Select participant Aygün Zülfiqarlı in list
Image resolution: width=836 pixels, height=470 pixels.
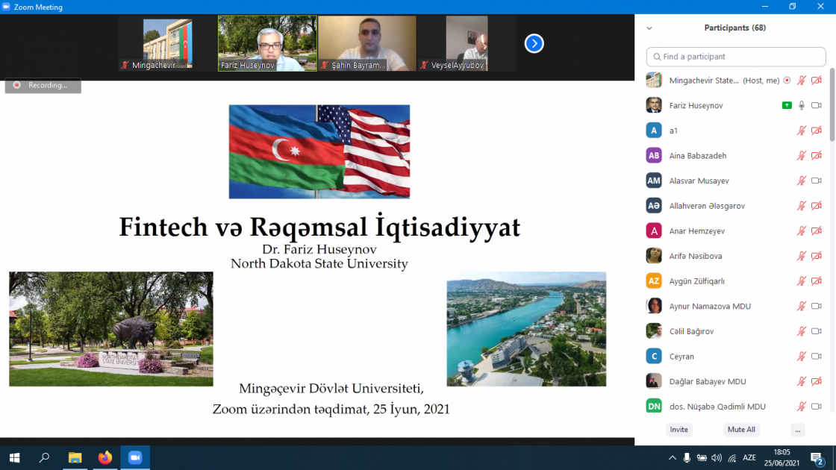tap(735, 281)
